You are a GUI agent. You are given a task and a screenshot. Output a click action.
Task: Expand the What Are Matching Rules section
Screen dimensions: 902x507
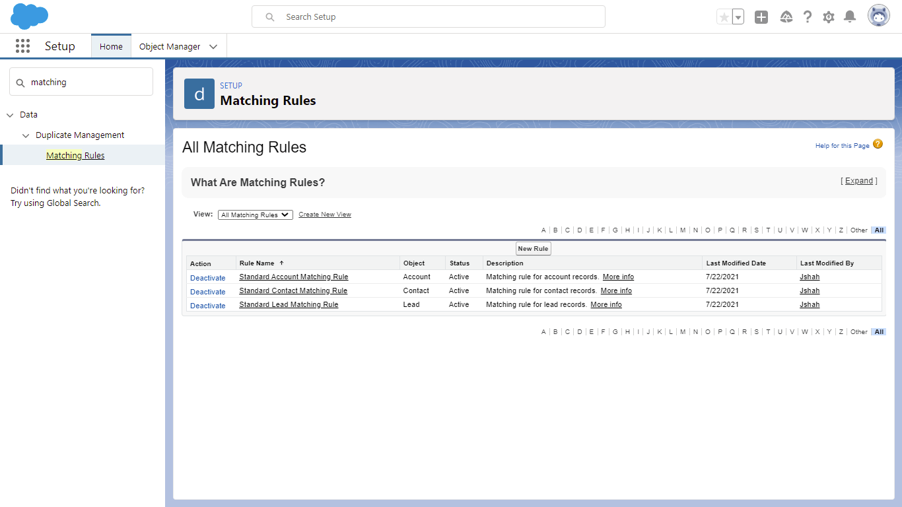pyautogui.click(x=859, y=181)
